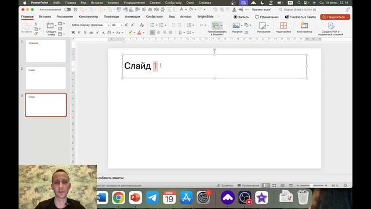Open the Переходы ribbon tab
371x209 pixels.
click(111, 17)
